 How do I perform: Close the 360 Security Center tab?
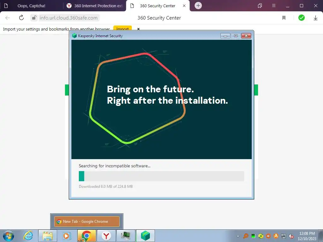184,6
